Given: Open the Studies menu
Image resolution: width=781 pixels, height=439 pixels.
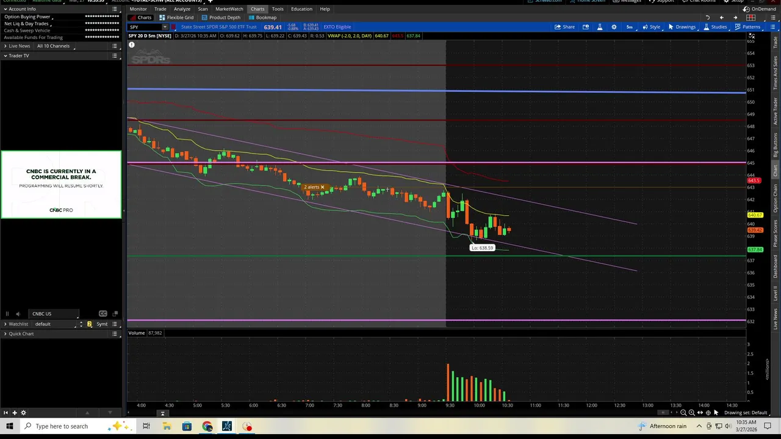Looking at the screenshot, I should (x=715, y=27).
